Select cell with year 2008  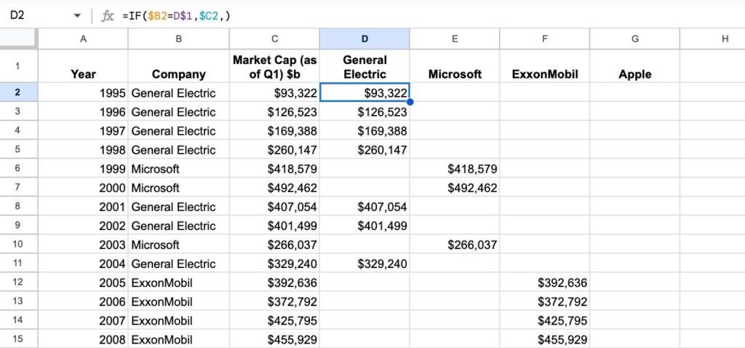point(83,339)
